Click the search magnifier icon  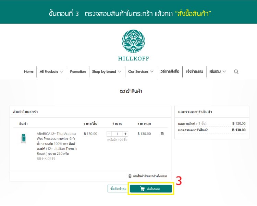coord(236,72)
